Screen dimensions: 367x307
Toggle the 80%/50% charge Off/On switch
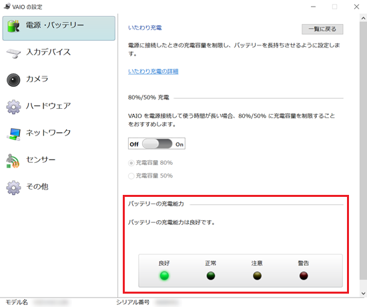(157, 143)
